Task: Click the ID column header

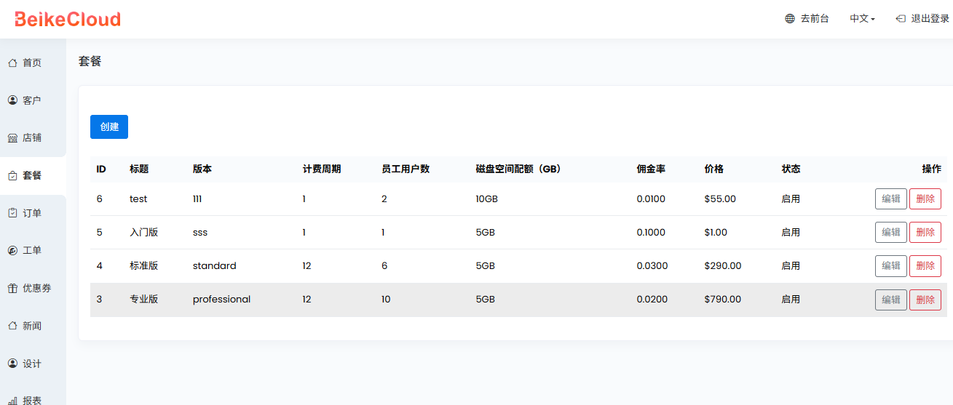Action: click(x=101, y=169)
